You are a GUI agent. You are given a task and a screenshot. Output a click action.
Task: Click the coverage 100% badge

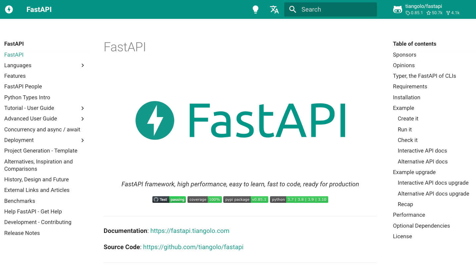coord(204,200)
